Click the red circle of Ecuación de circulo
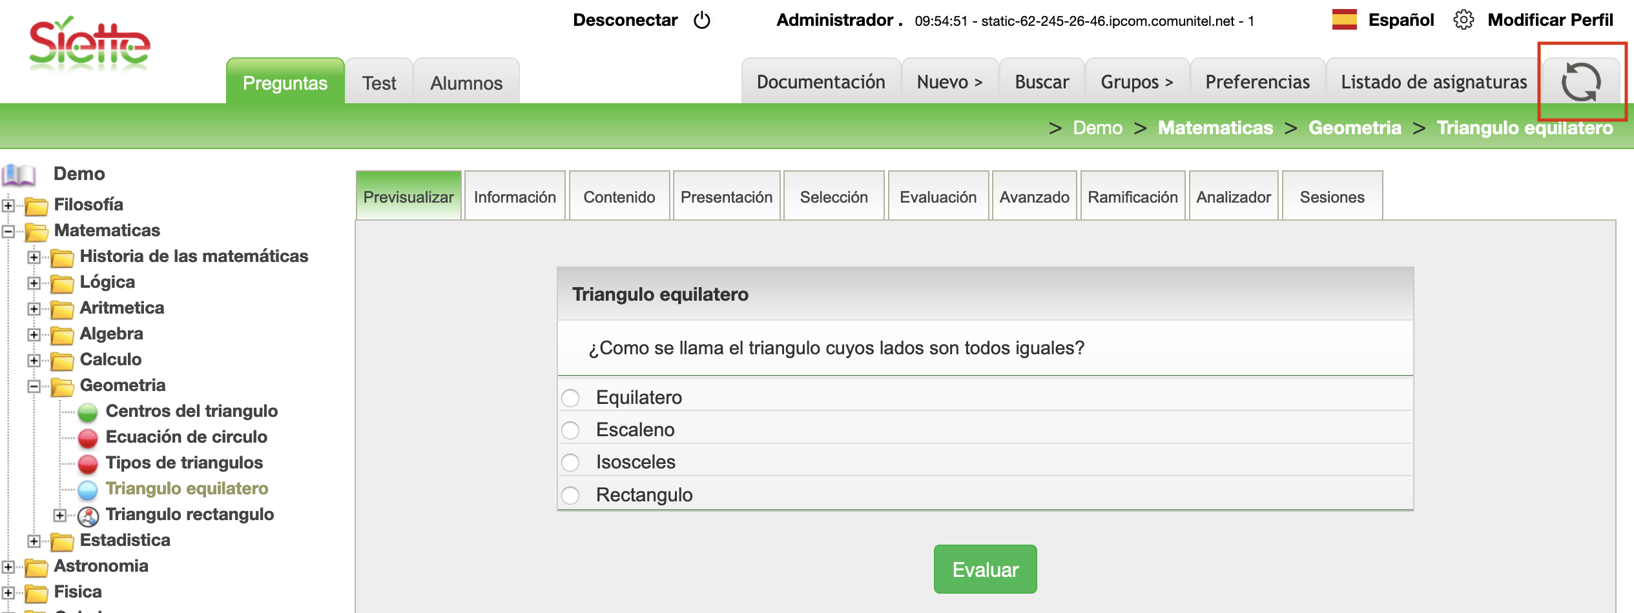The width and height of the screenshot is (1634, 613). (x=88, y=437)
